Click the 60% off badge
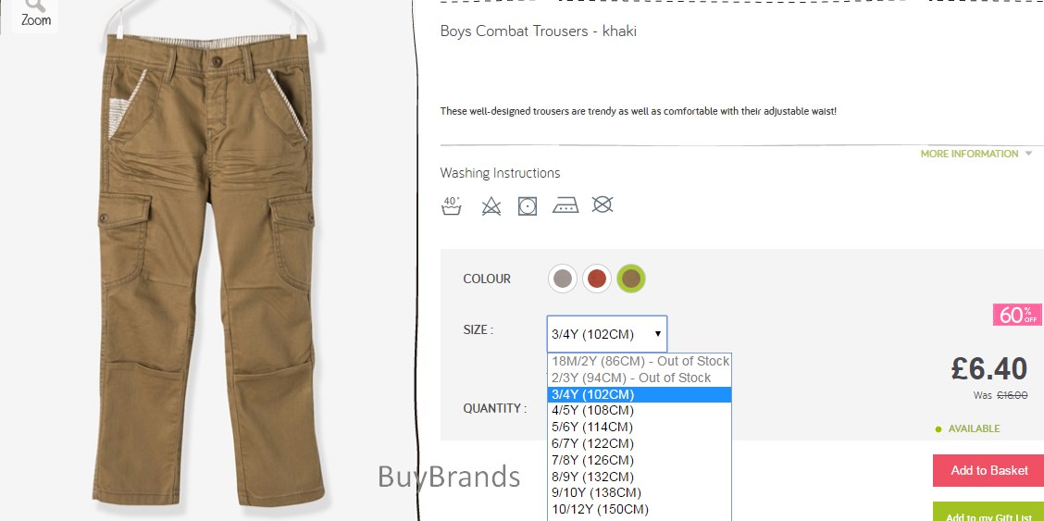 click(x=1017, y=315)
